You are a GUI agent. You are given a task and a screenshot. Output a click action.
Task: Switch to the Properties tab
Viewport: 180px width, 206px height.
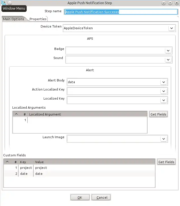pyautogui.click(x=38, y=19)
